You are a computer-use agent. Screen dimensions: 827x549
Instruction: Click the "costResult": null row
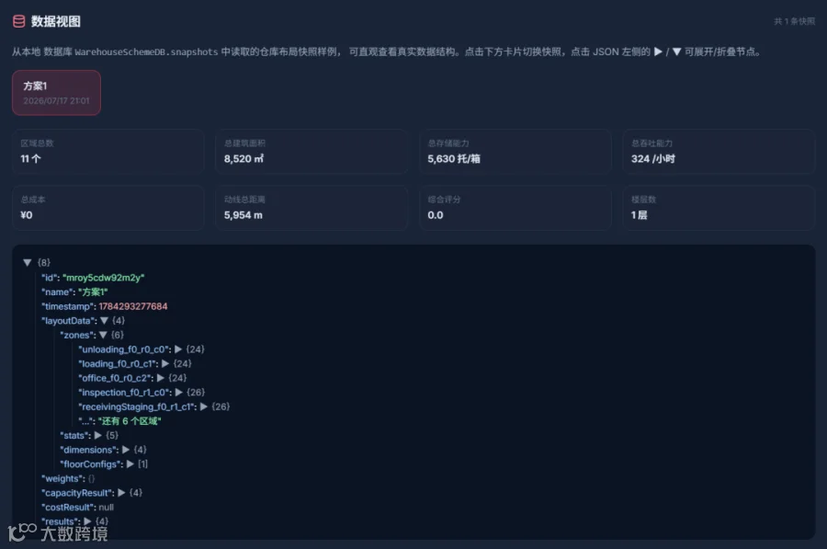coord(77,507)
